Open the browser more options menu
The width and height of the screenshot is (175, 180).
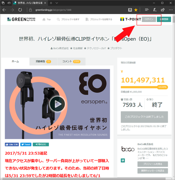tap(171, 10)
